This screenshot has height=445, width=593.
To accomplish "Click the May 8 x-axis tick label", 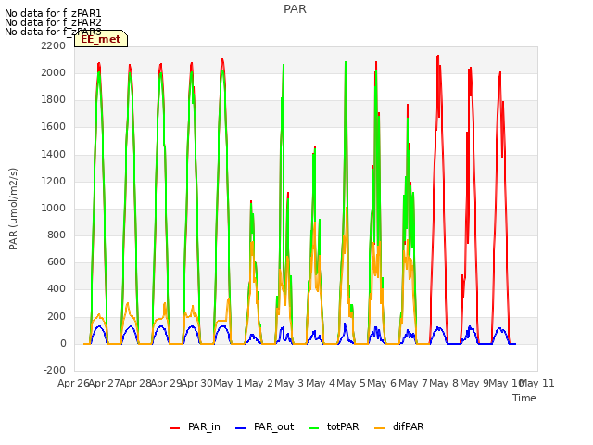I will pos(444,383).
